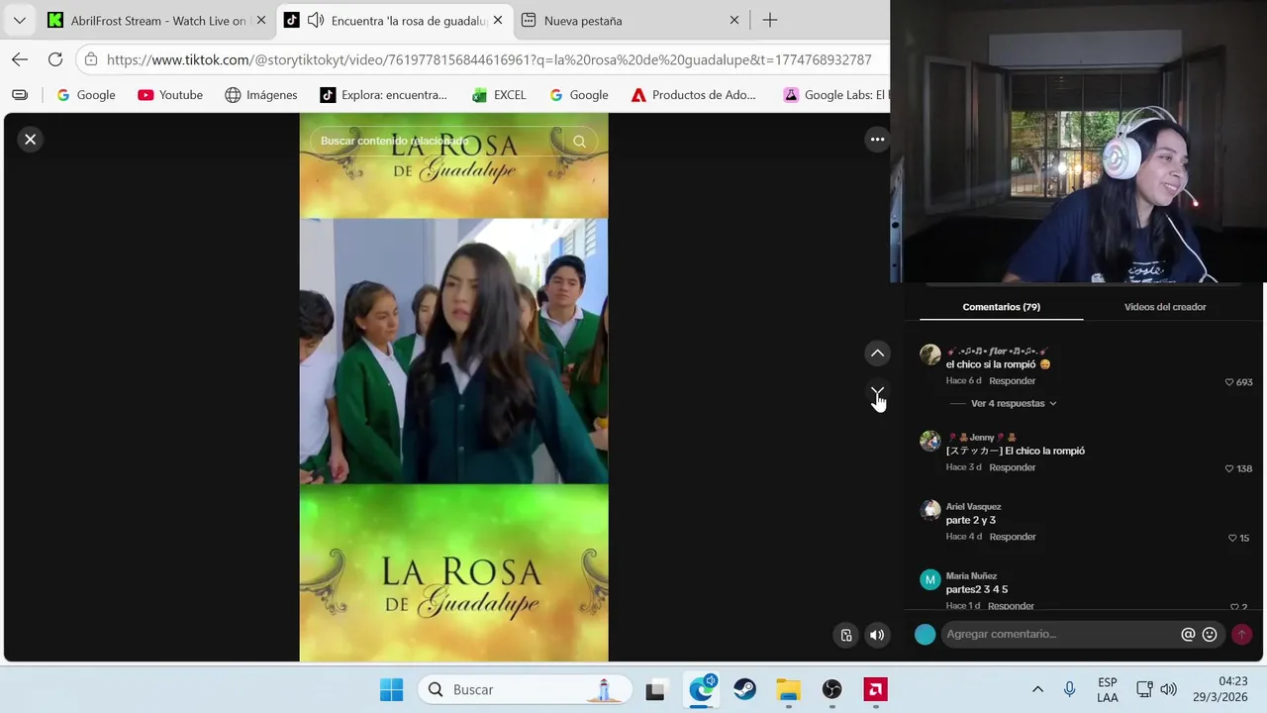1267x713 pixels.
Task: Open the second Google bookmark after EXCEL
Action: [579, 95]
